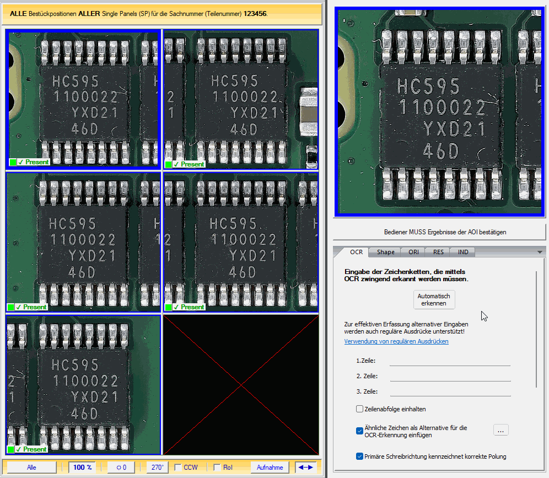Click the brightness '0' button
549x478 pixels.
(121, 468)
